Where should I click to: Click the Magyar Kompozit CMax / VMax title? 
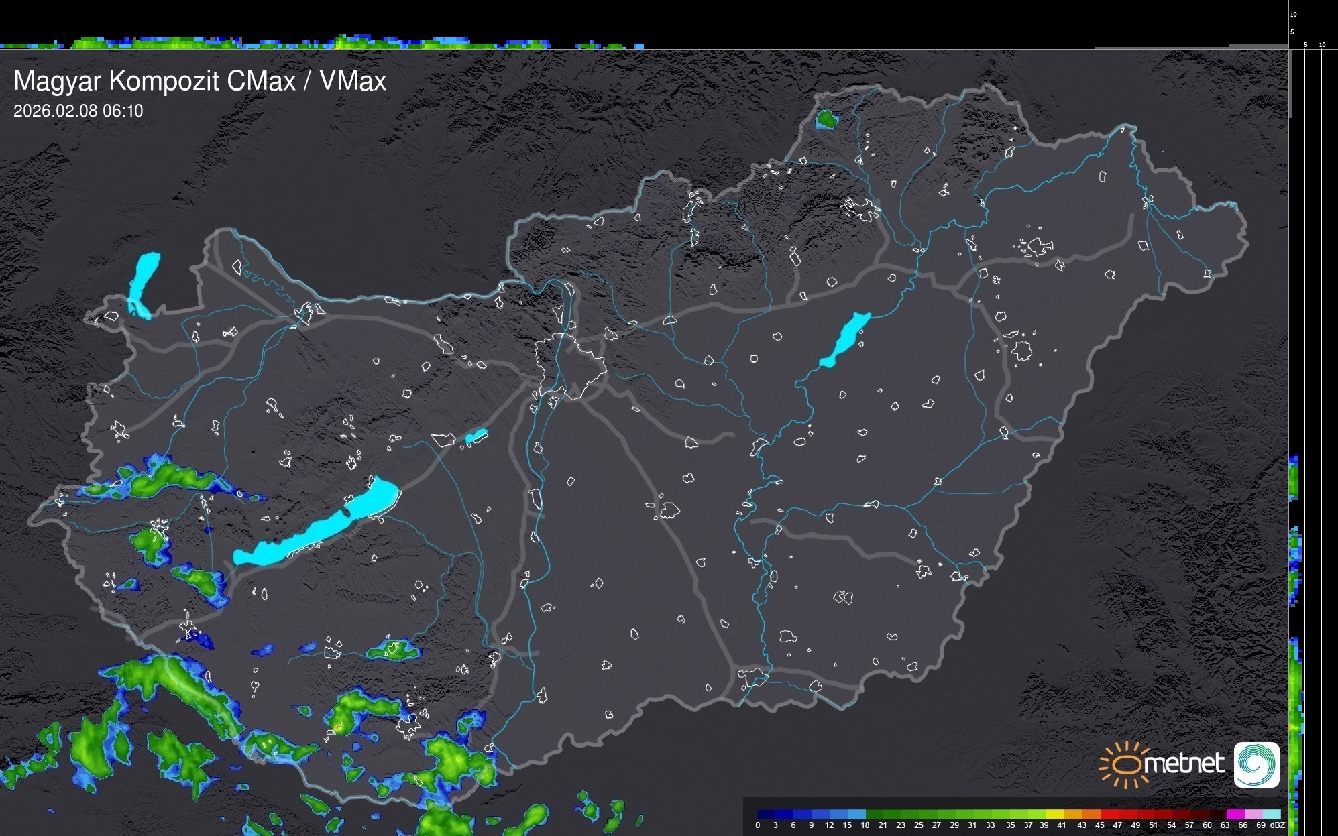coord(200,81)
